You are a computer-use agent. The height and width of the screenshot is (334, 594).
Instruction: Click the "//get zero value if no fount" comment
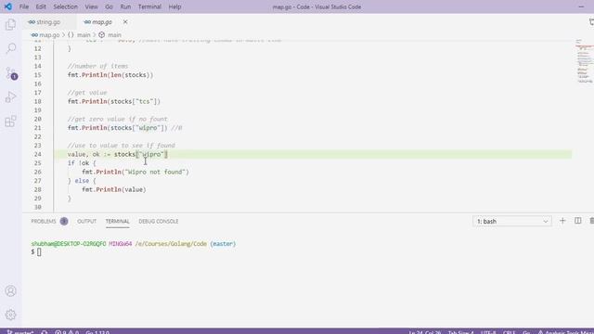coord(118,120)
